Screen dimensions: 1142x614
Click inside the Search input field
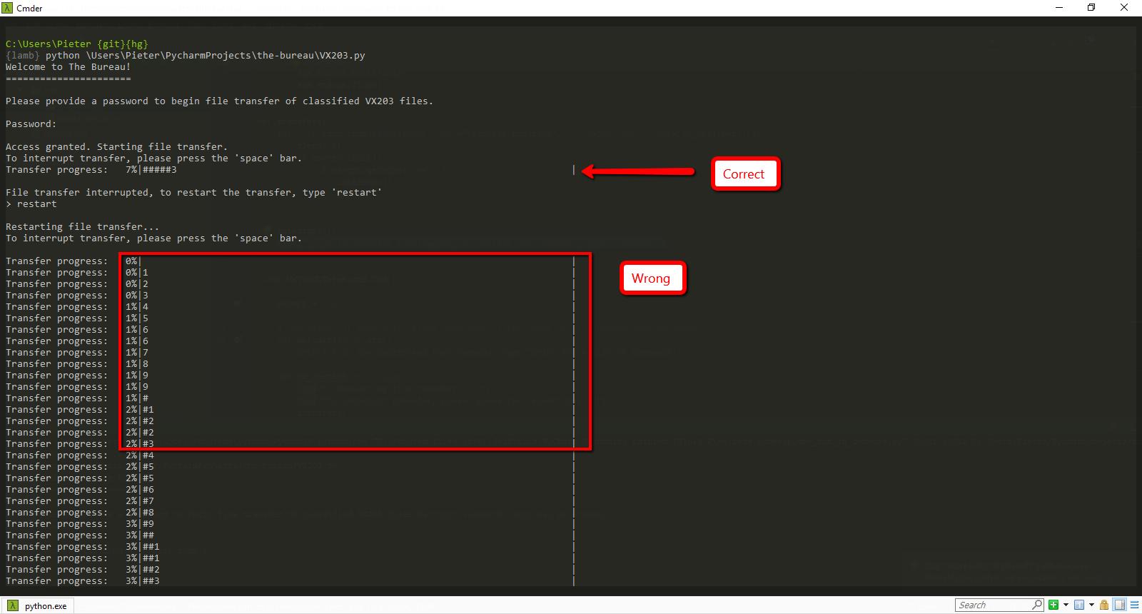coord(992,605)
